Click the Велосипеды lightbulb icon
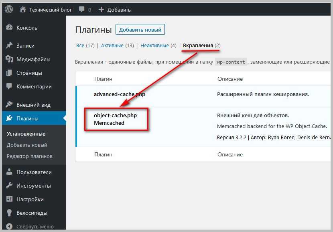 point(9,213)
